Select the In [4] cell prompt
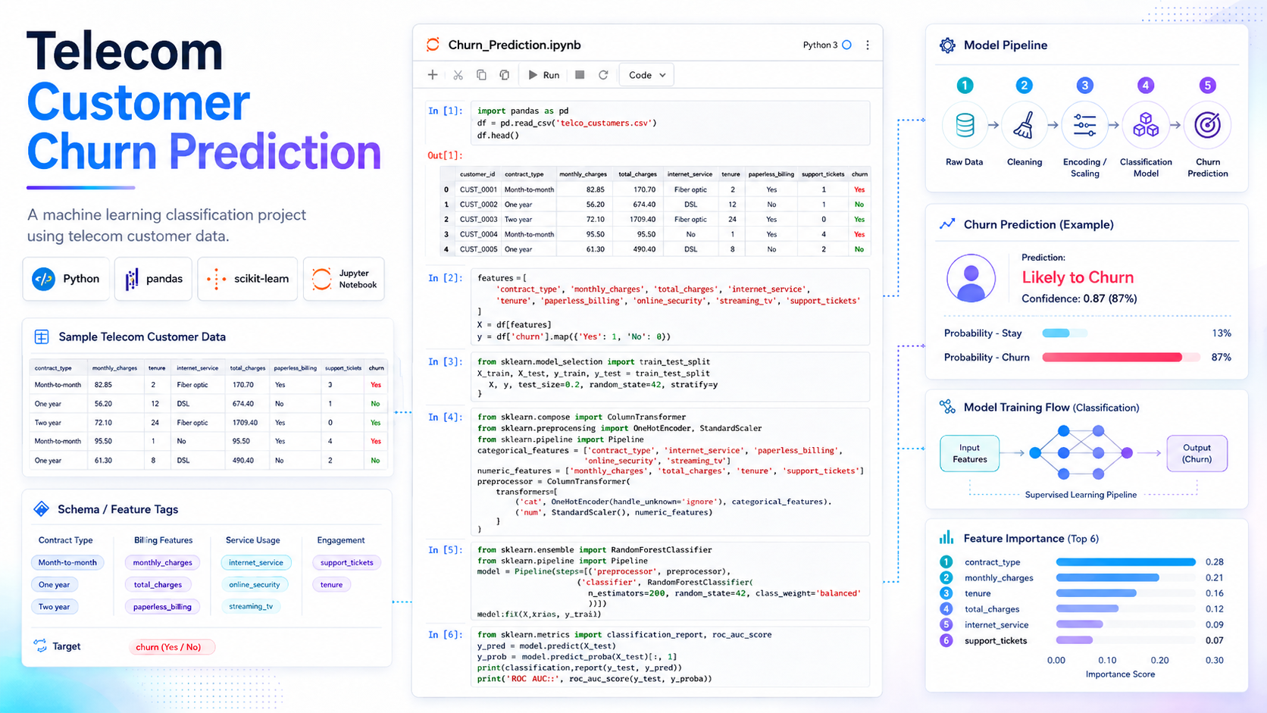 (x=445, y=417)
